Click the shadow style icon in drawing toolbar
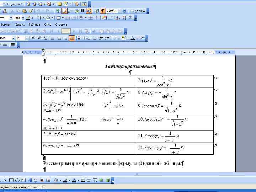This screenshot has width=256, height=192. [101, 180]
